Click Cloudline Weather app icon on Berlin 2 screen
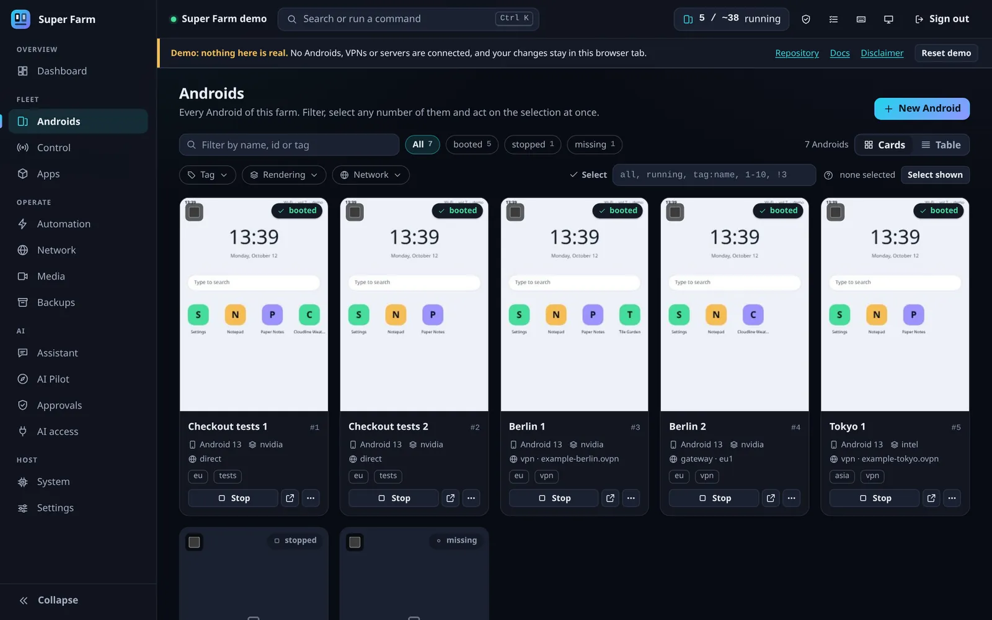The height and width of the screenshot is (620, 992). click(x=753, y=315)
